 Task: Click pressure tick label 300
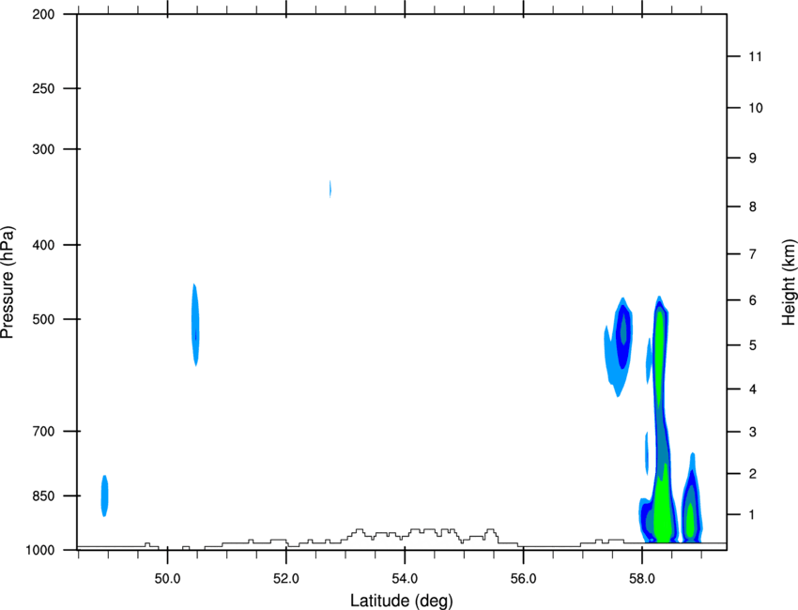(43, 149)
